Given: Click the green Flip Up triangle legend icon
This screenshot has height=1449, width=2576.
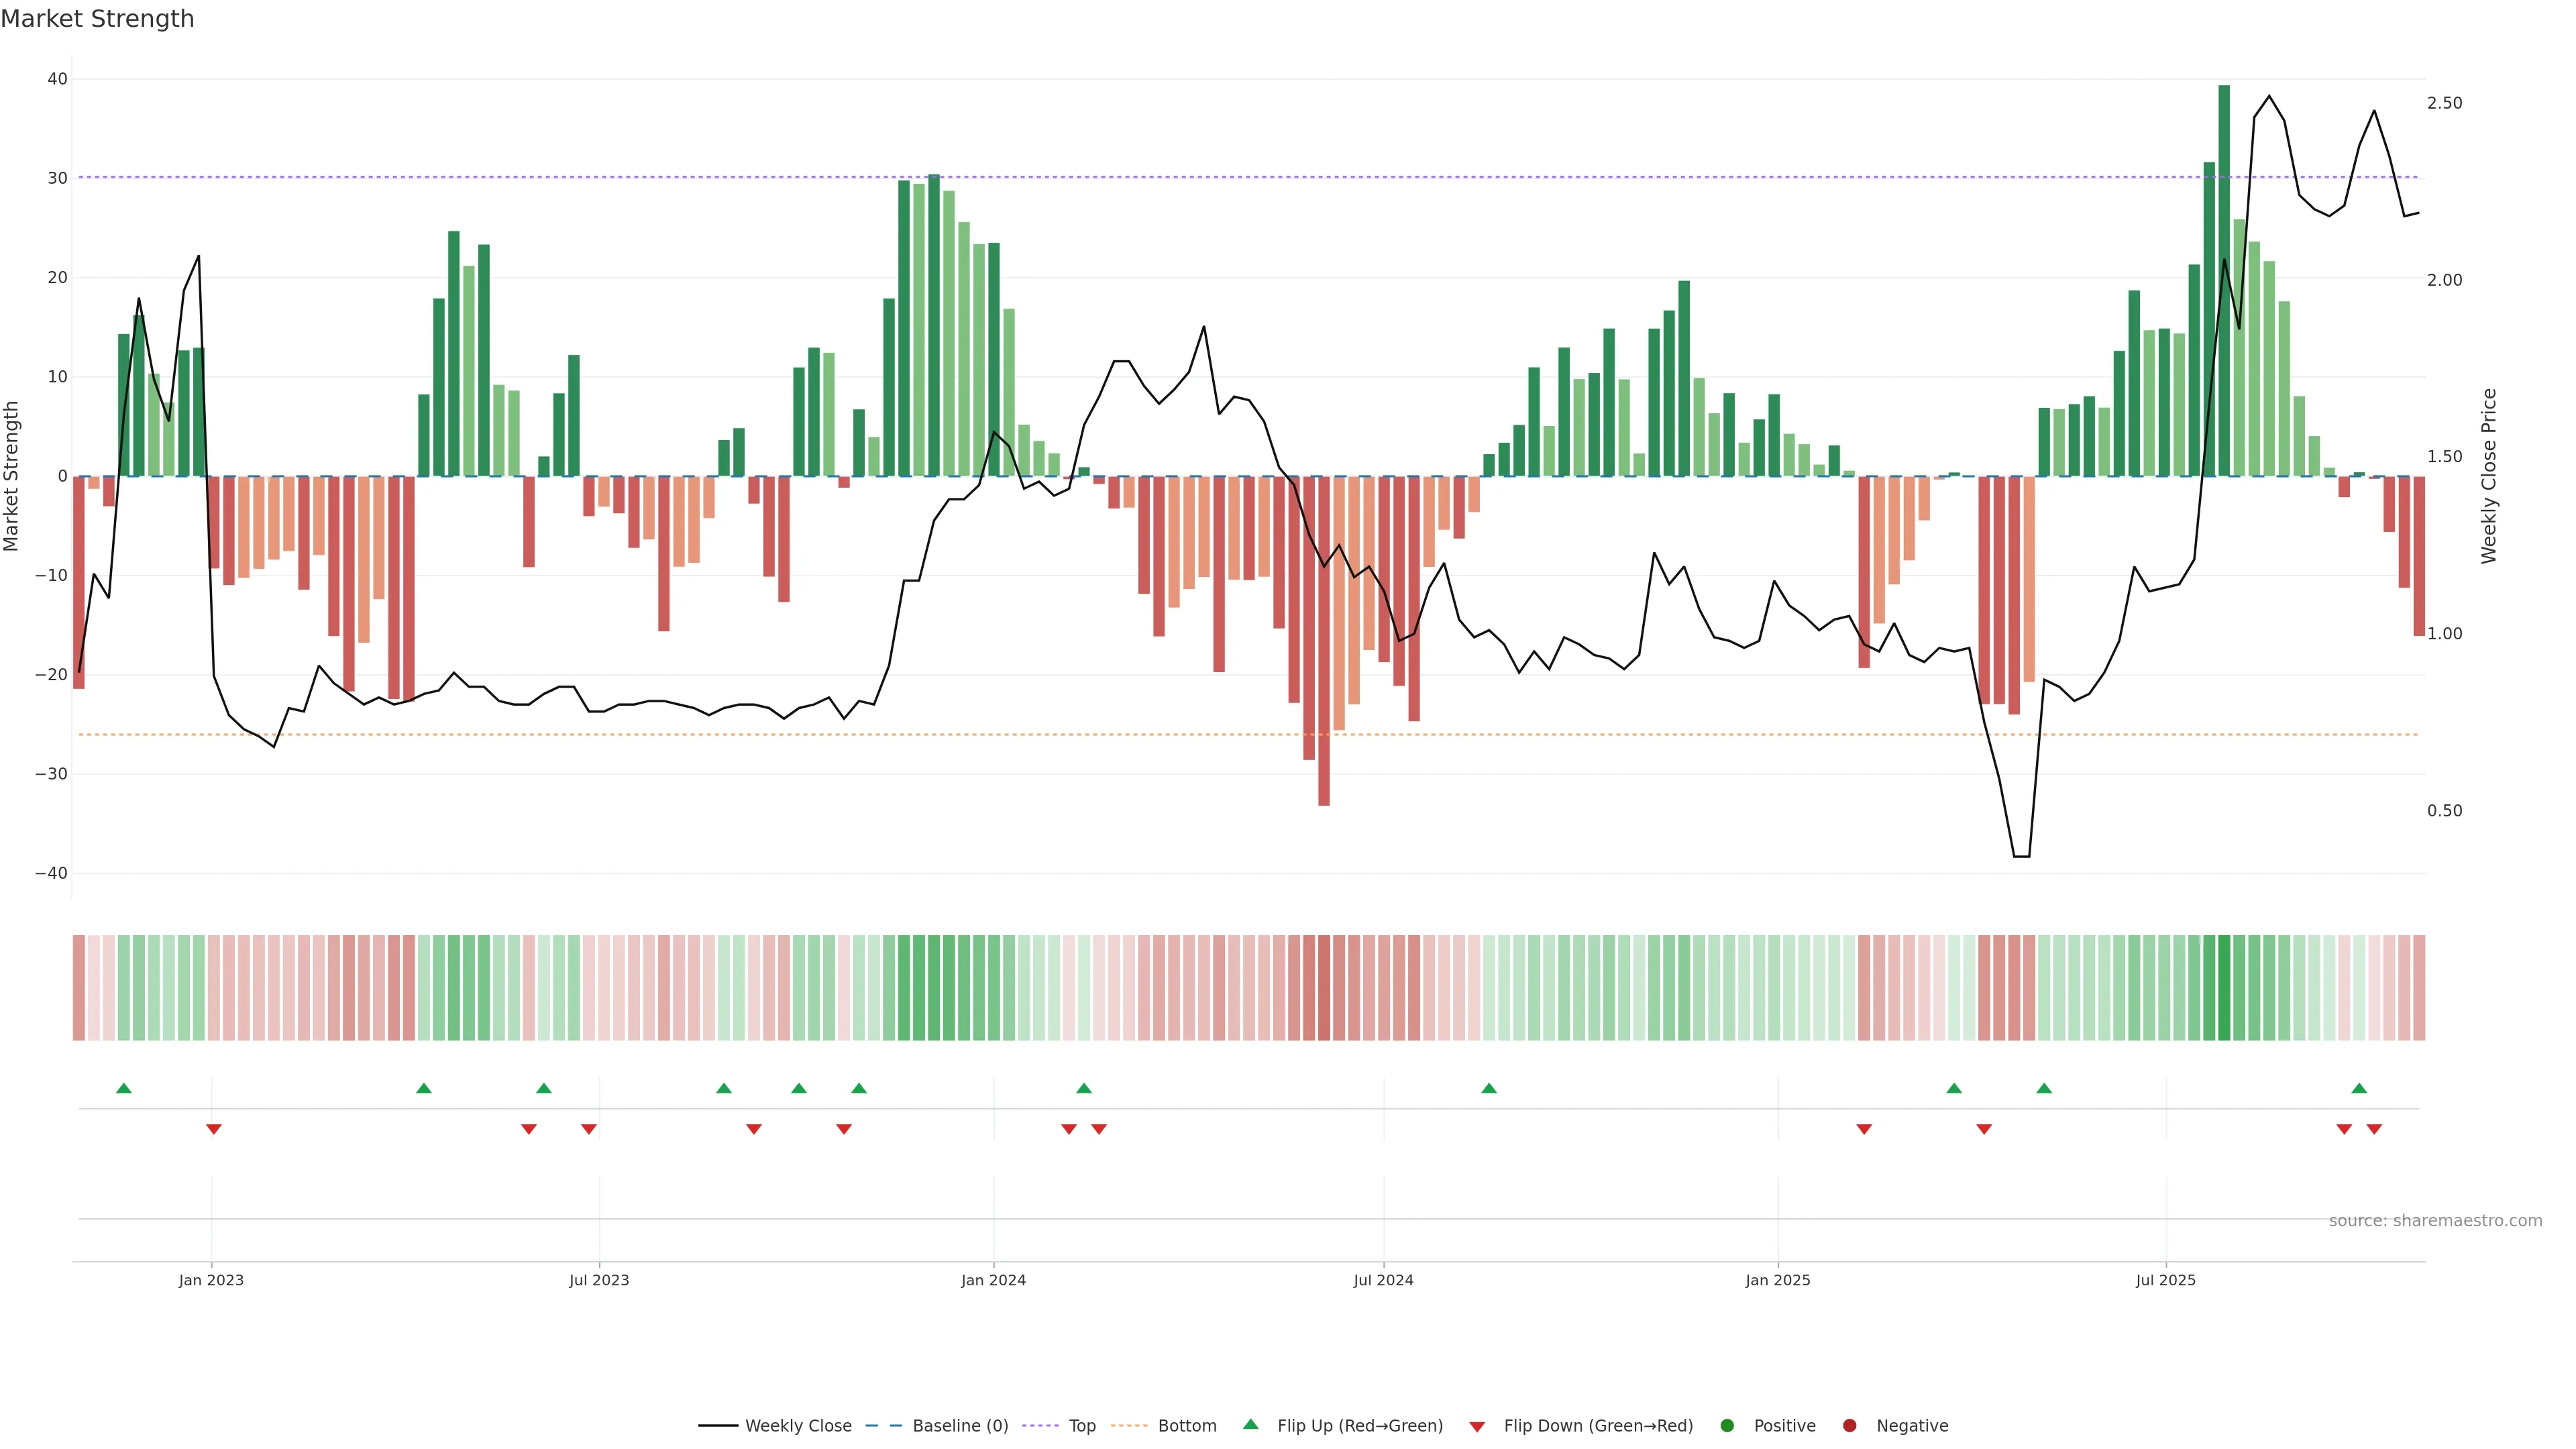Looking at the screenshot, I should coord(1250,1424).
